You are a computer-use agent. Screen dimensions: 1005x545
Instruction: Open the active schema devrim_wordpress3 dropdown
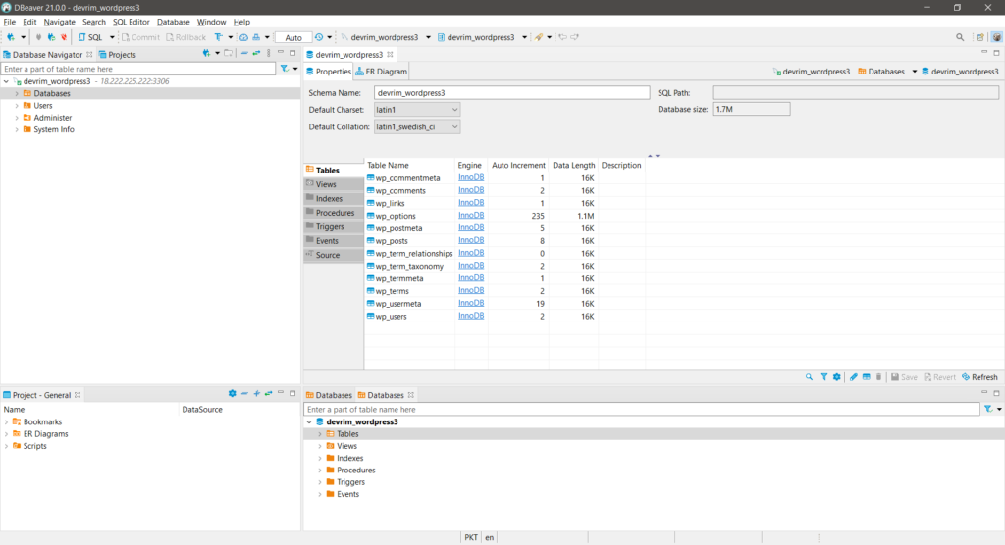coord(524,37)
